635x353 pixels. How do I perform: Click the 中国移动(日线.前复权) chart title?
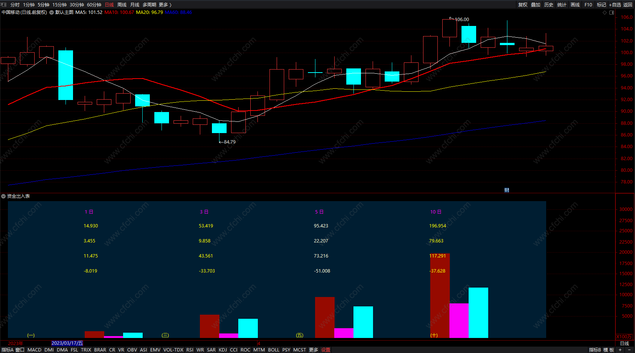tap(24, 12)
